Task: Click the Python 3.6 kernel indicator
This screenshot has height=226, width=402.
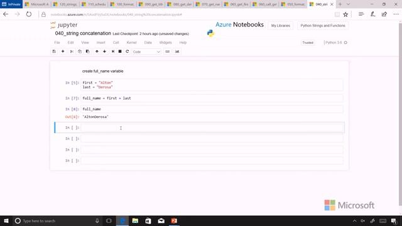Action: tap(336, 43)
